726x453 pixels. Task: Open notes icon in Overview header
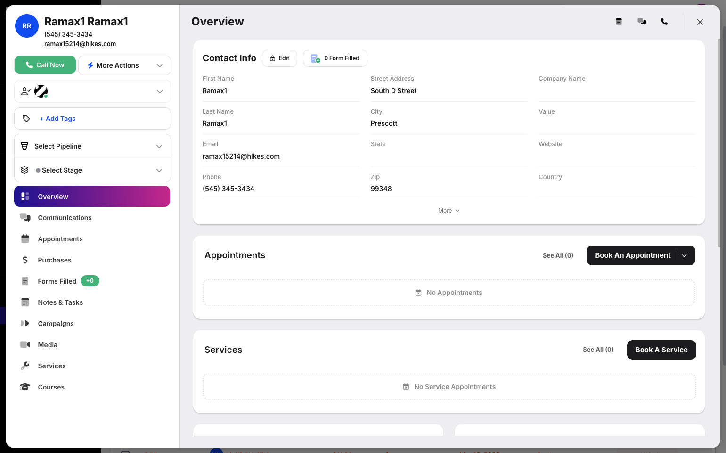point(619,22)
